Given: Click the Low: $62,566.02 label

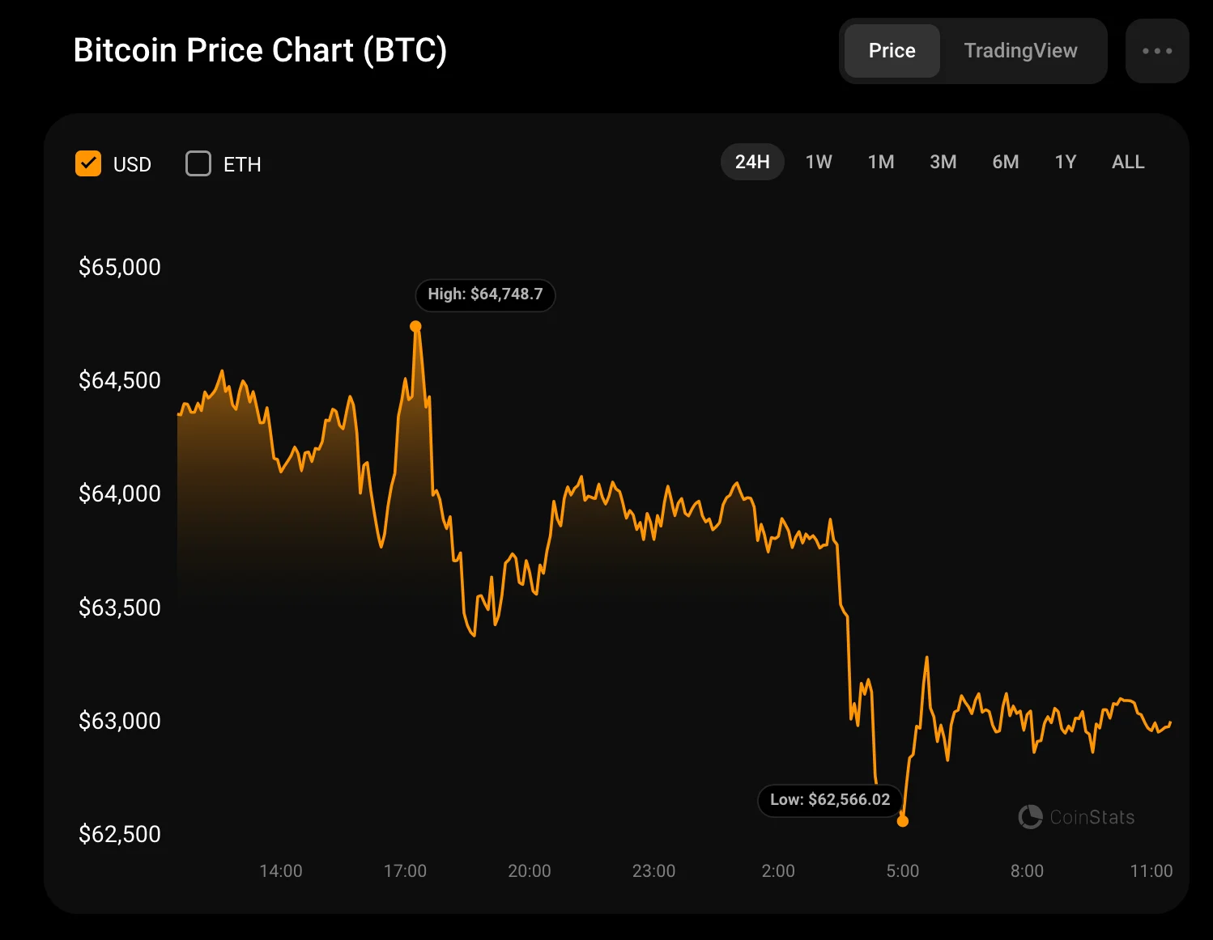Looking at the screenshot, I should point(829,800).
